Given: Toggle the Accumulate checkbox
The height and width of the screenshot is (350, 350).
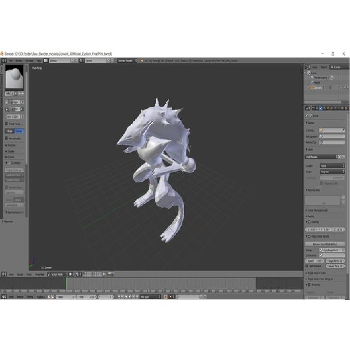Looking at the screenshot, I should click(7, 138).
